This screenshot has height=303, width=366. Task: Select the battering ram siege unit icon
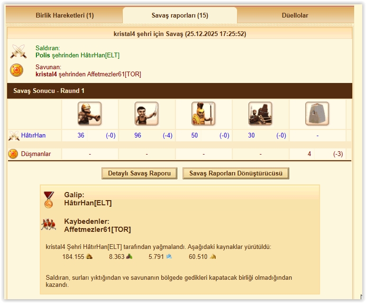coord(260,114)
